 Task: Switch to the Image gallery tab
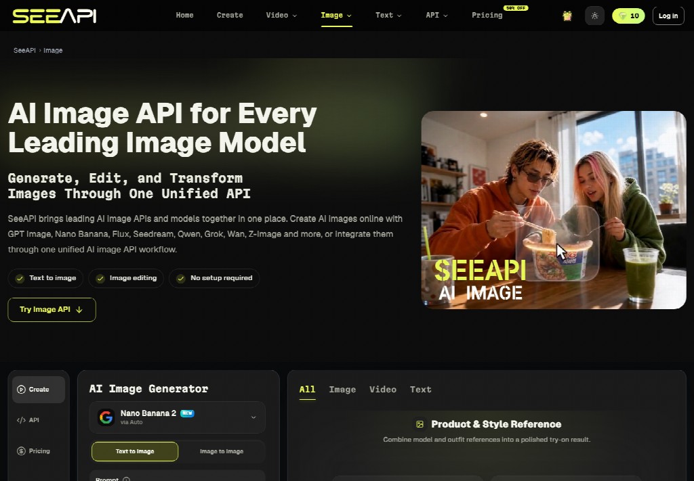pyautogui.click(x=342, y=390)
